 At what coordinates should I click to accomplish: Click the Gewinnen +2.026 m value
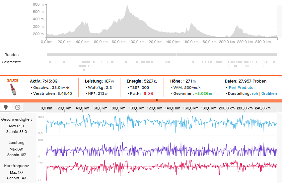[x=203, y=93]
